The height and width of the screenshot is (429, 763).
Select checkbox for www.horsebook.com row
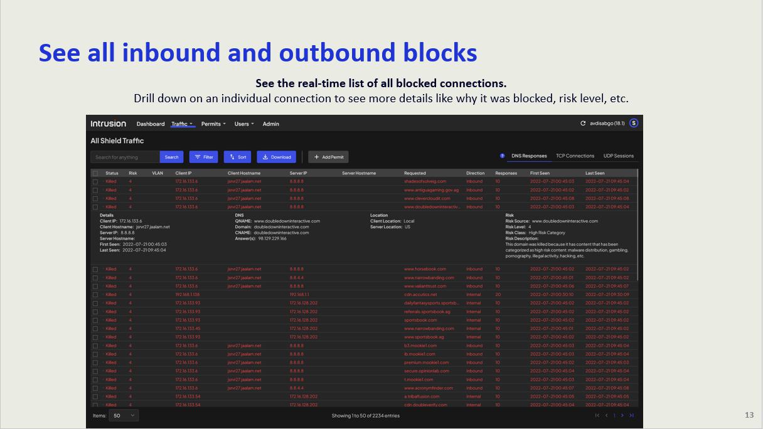[95, 270]
